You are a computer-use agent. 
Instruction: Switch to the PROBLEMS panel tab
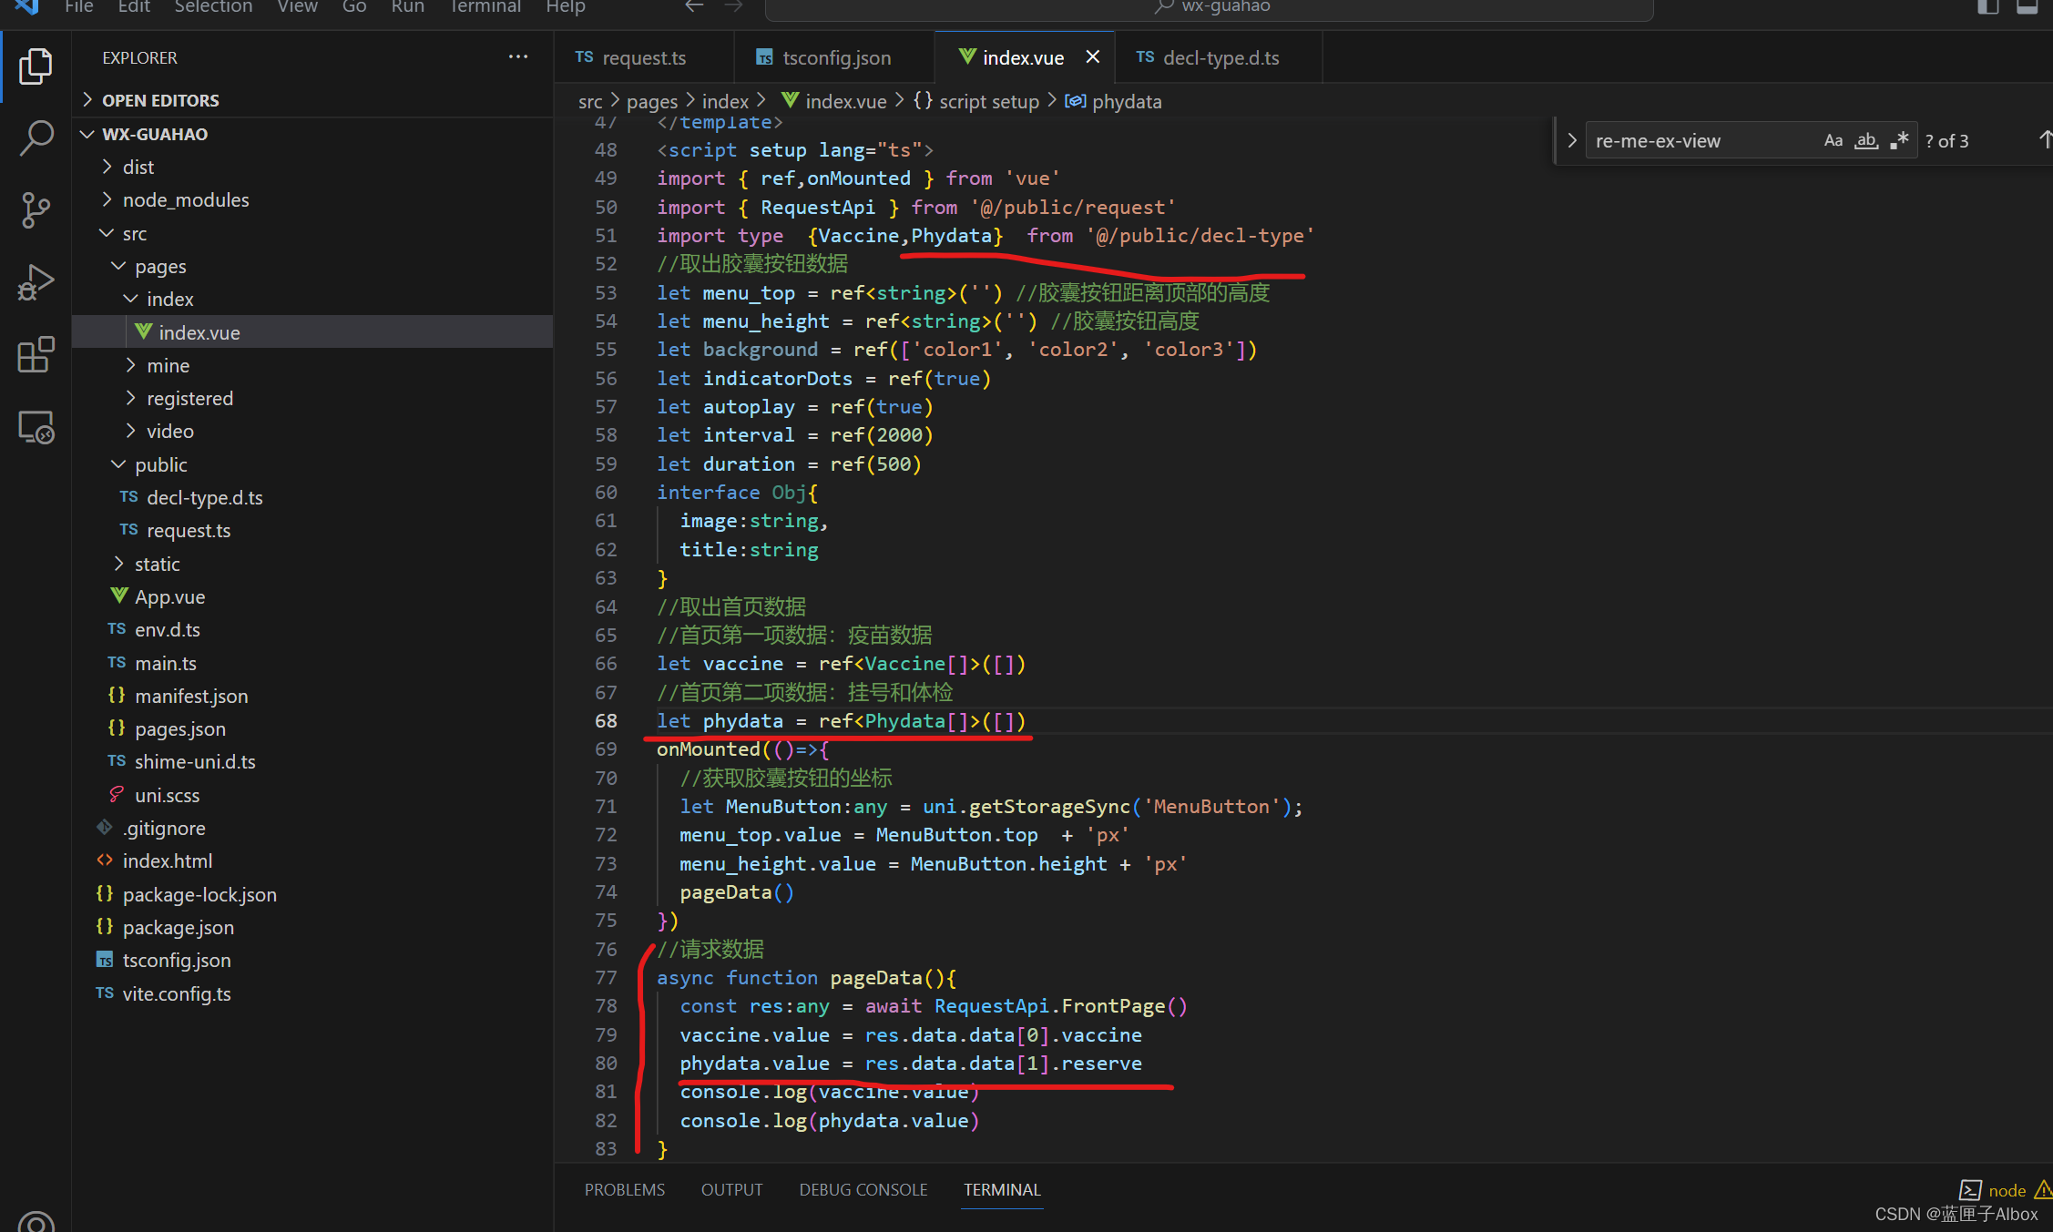point(625,1189)
